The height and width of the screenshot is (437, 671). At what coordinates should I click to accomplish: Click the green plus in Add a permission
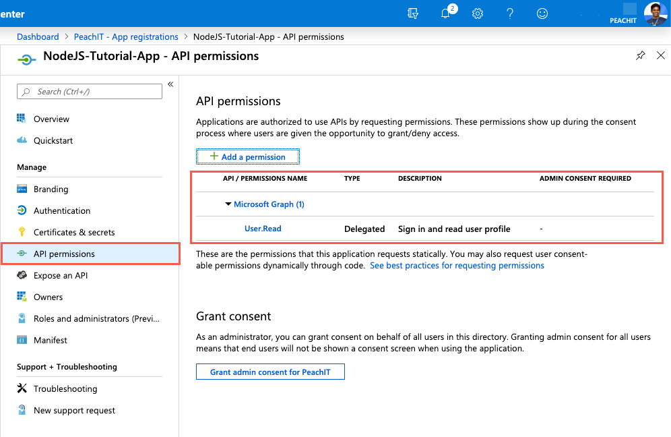(x=214, y=156)
